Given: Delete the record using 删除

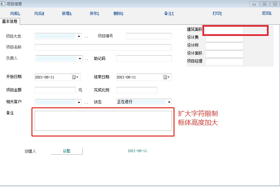Looking at the screenshot, I should tap(118, 13).
